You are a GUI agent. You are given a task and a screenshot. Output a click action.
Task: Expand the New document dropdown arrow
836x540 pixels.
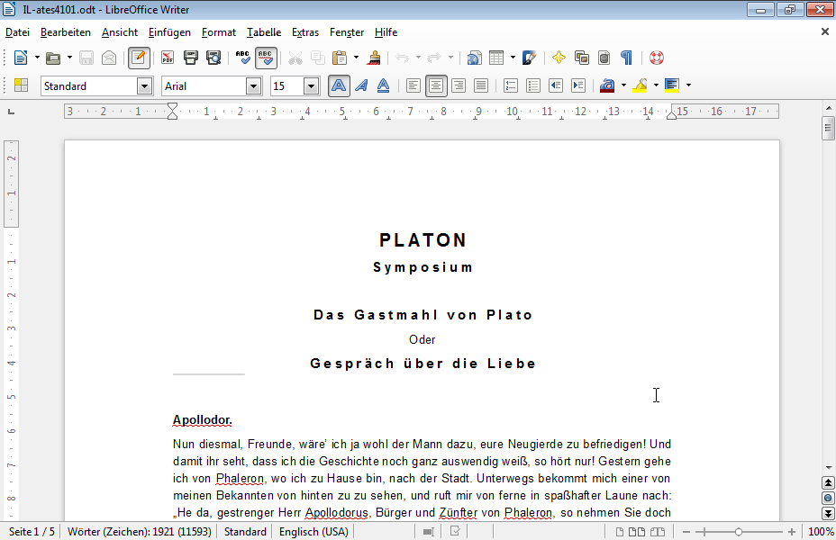coord(37,58)
